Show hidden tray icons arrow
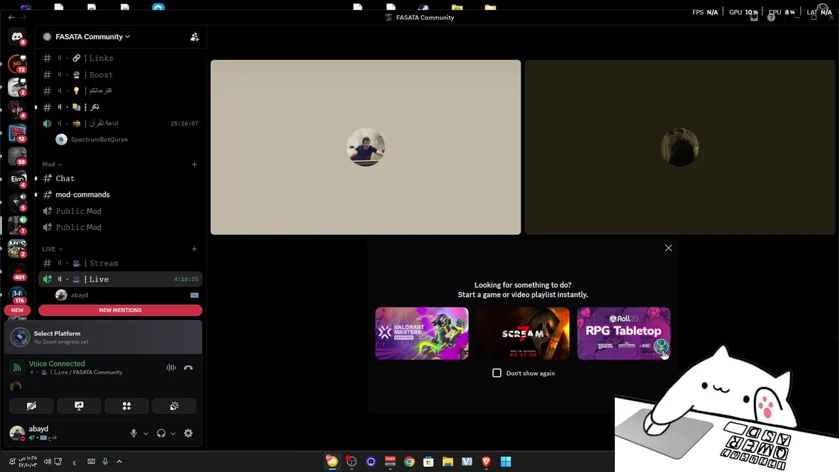This screenshot has width=839, height=472. coord(119,462)
